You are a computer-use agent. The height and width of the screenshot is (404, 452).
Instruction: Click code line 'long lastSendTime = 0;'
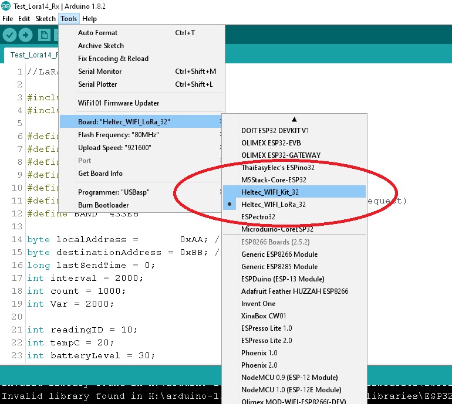coord(91,265)
